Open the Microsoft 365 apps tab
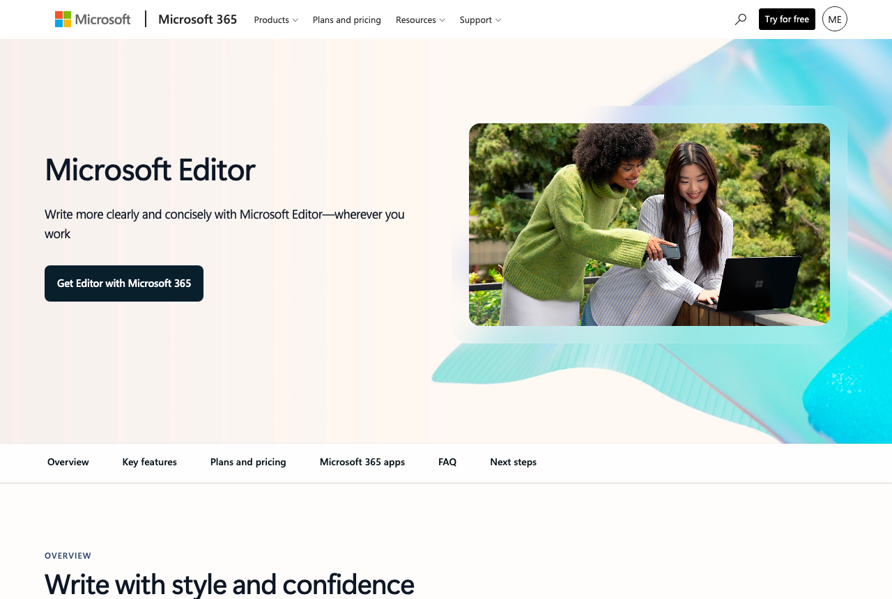This screenshot has width=892, height=599. [x=362, y=462]
